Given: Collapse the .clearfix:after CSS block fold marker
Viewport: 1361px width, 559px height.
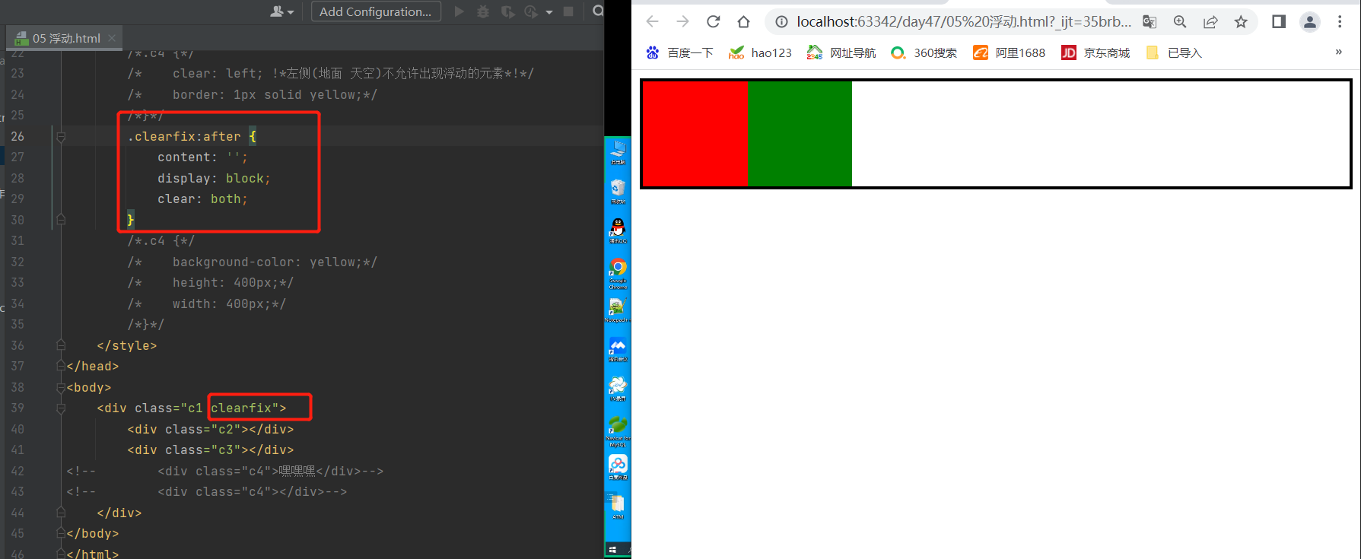Looking at the screenshot, I should 61,136.
